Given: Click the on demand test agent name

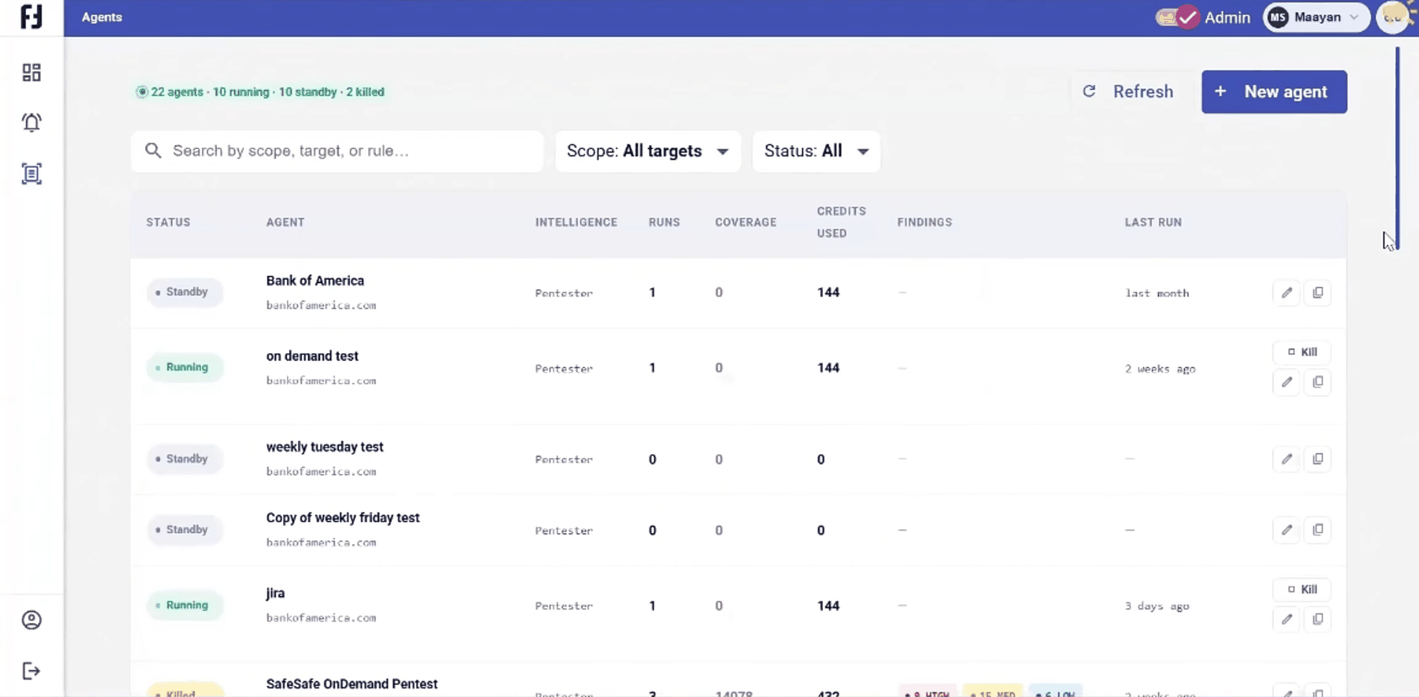Looking at the screenshot, I should pyautogui.click(x=312, y=356).
